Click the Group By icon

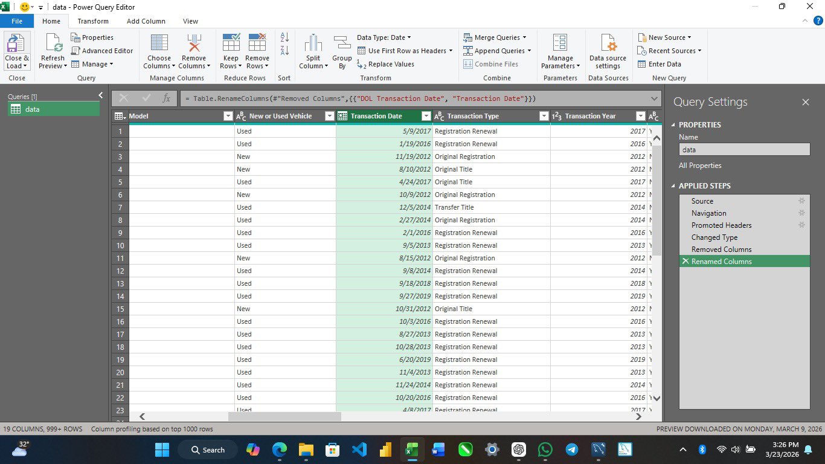click(x=342, y=44)
